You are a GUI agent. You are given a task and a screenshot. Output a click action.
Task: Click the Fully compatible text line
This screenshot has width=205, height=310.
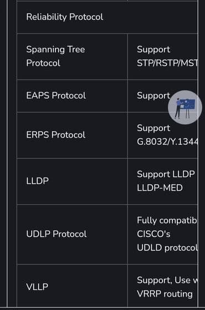[167, 221]
